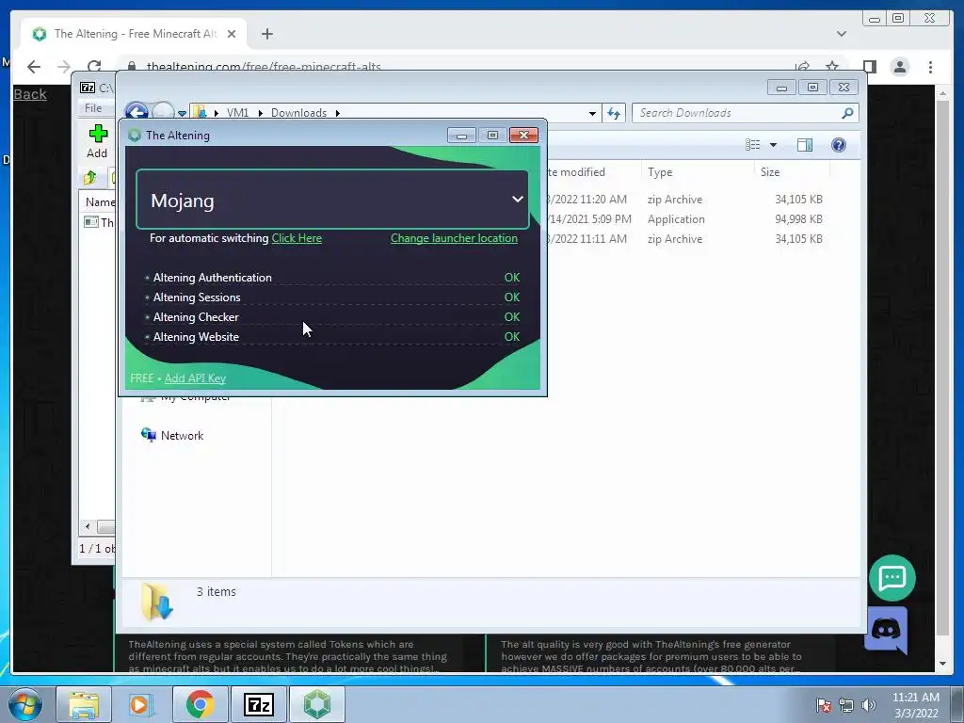The height and width of the screenshot is (723, 964).
Task: Click the Downloads breadcrumb in address bar
Action: tap(298, 113)
